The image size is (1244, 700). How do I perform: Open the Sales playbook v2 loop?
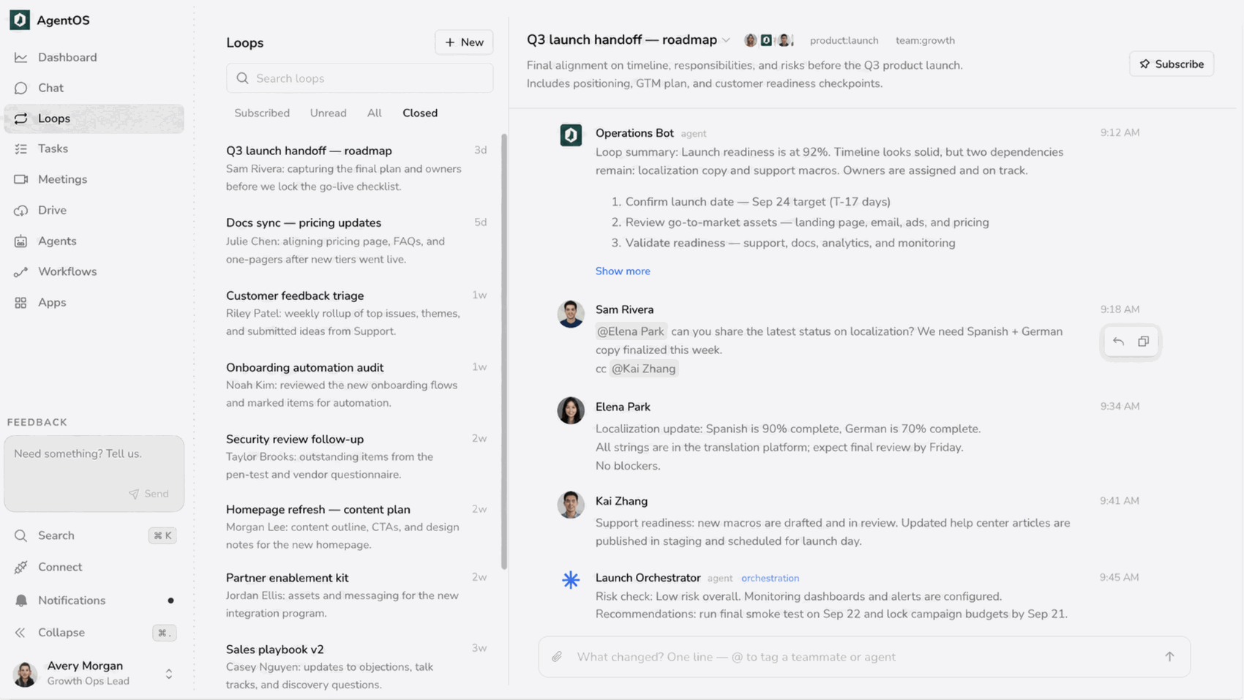tap(356, 666)
